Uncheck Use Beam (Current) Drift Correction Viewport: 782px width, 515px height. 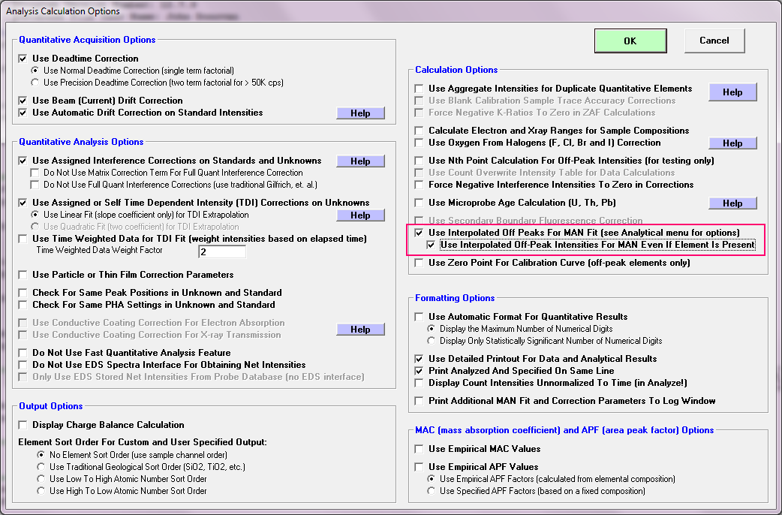tap(23, 101)
